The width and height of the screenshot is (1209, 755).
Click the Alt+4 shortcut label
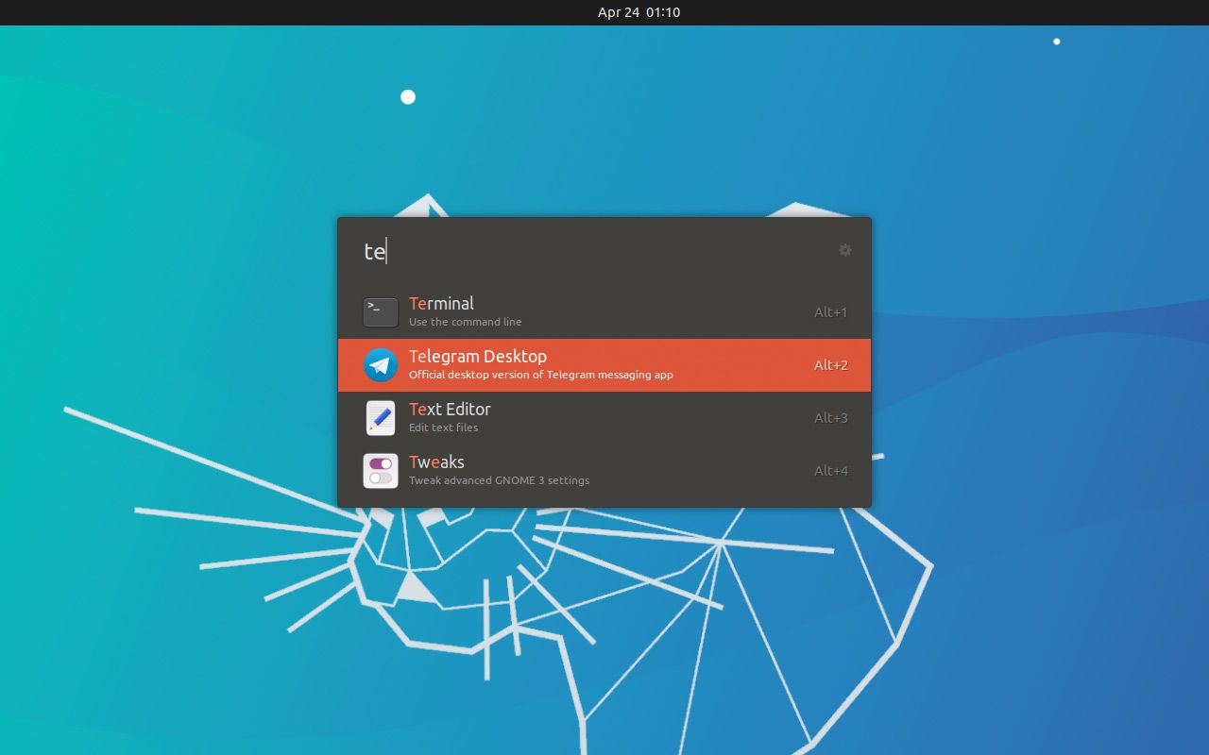[x=831, y=471]
